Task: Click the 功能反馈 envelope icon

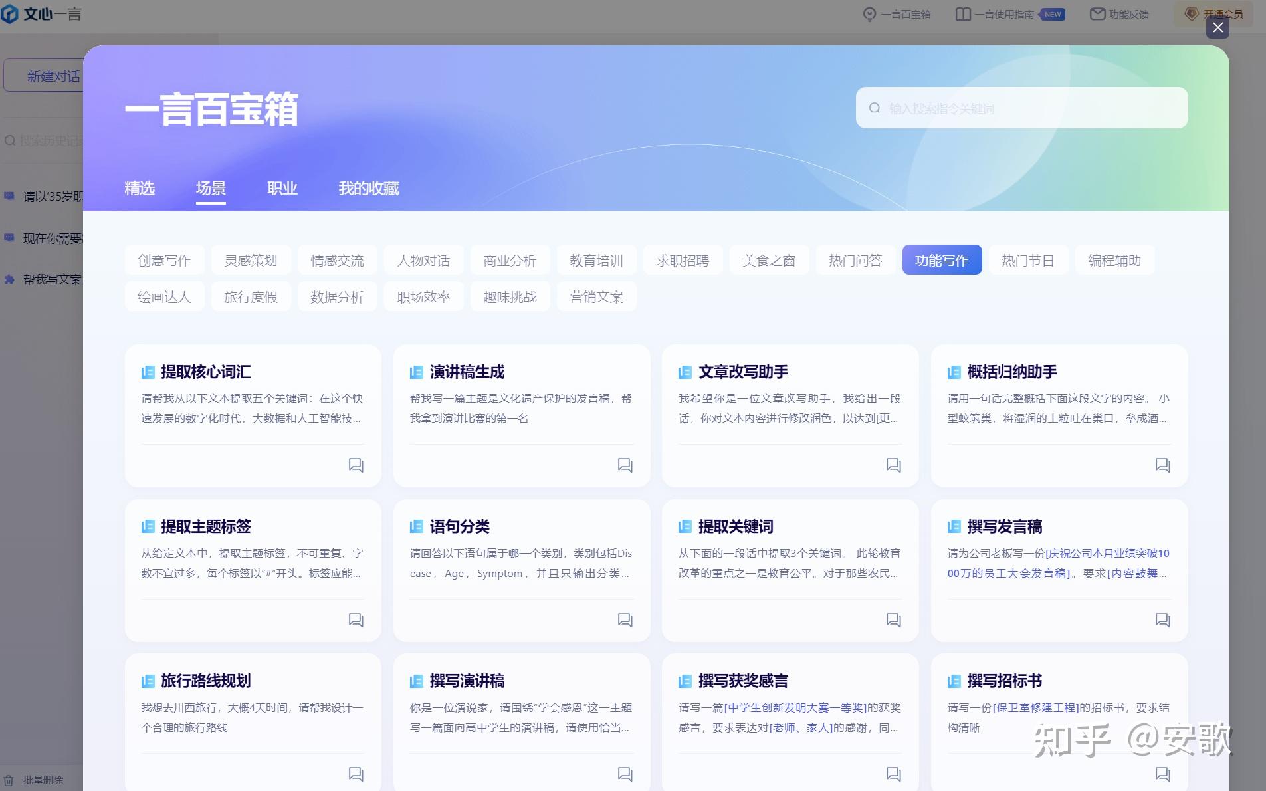Action: [x=1097, y=14]
